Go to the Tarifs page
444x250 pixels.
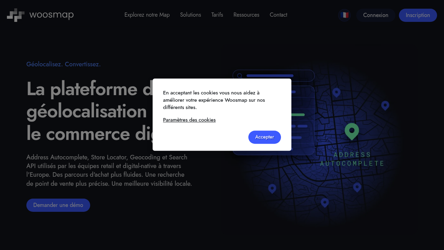(217, 15)
